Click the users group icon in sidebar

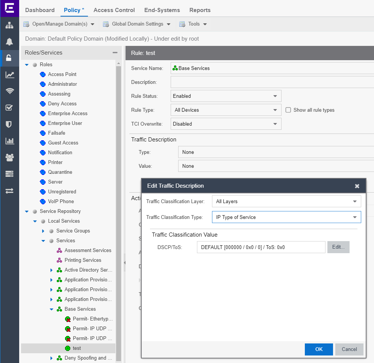(x=9, y=158)
